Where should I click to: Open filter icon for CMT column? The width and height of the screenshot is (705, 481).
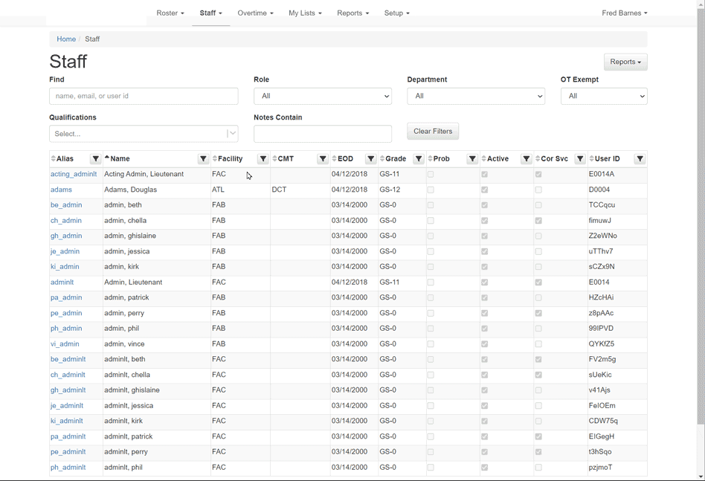[323, 159]
